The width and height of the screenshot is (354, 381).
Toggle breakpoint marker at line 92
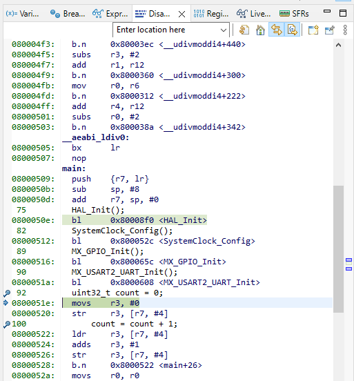(7, 293)
